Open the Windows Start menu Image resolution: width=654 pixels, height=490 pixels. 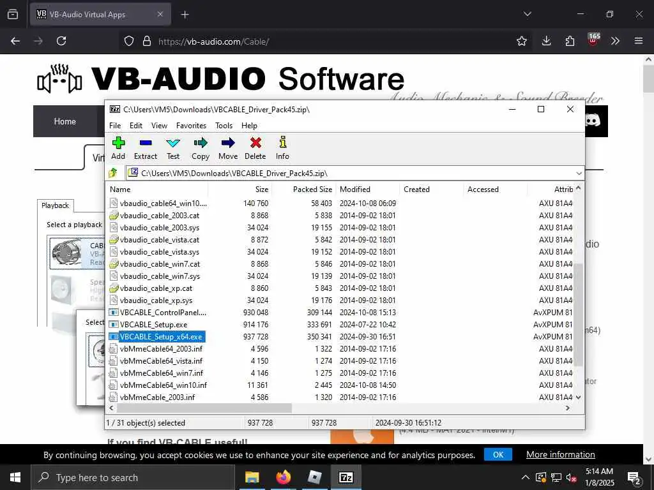click(15, 477)
